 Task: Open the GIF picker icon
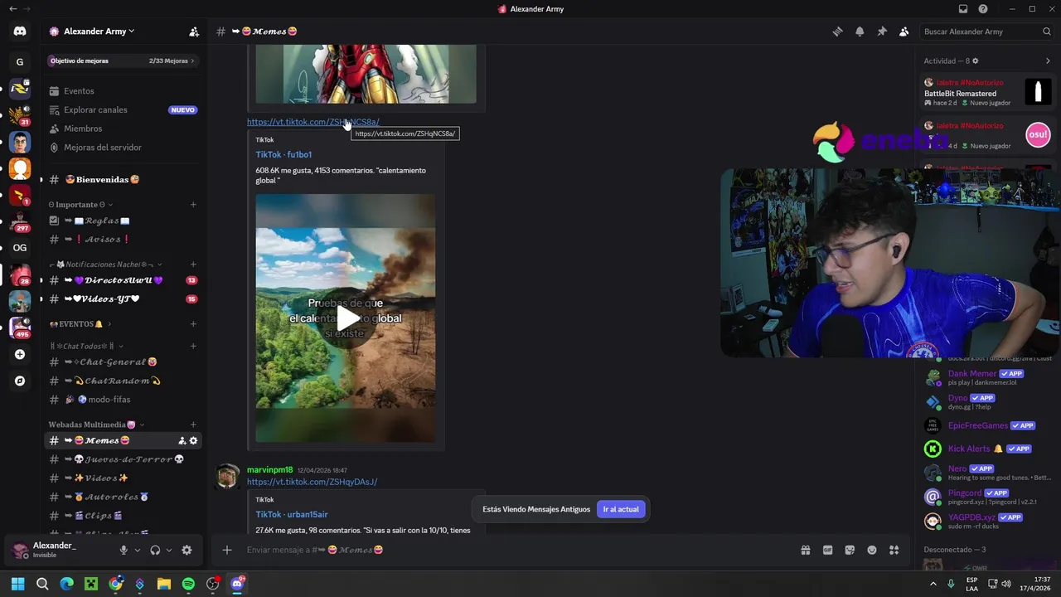827,550
